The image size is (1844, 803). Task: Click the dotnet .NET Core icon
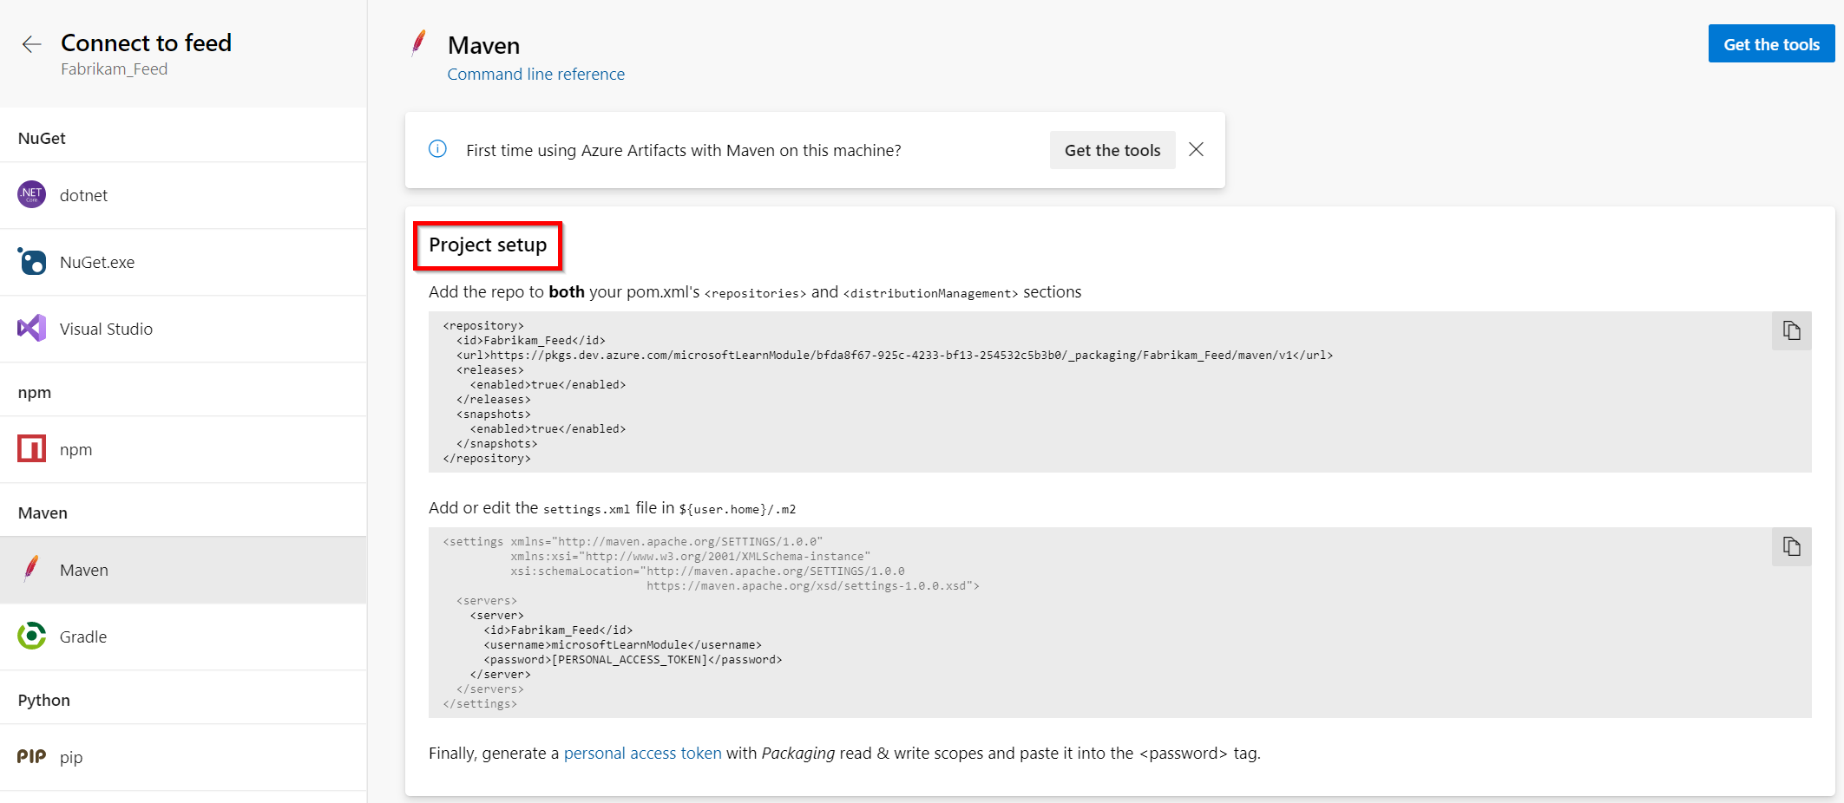pos(32,194)
